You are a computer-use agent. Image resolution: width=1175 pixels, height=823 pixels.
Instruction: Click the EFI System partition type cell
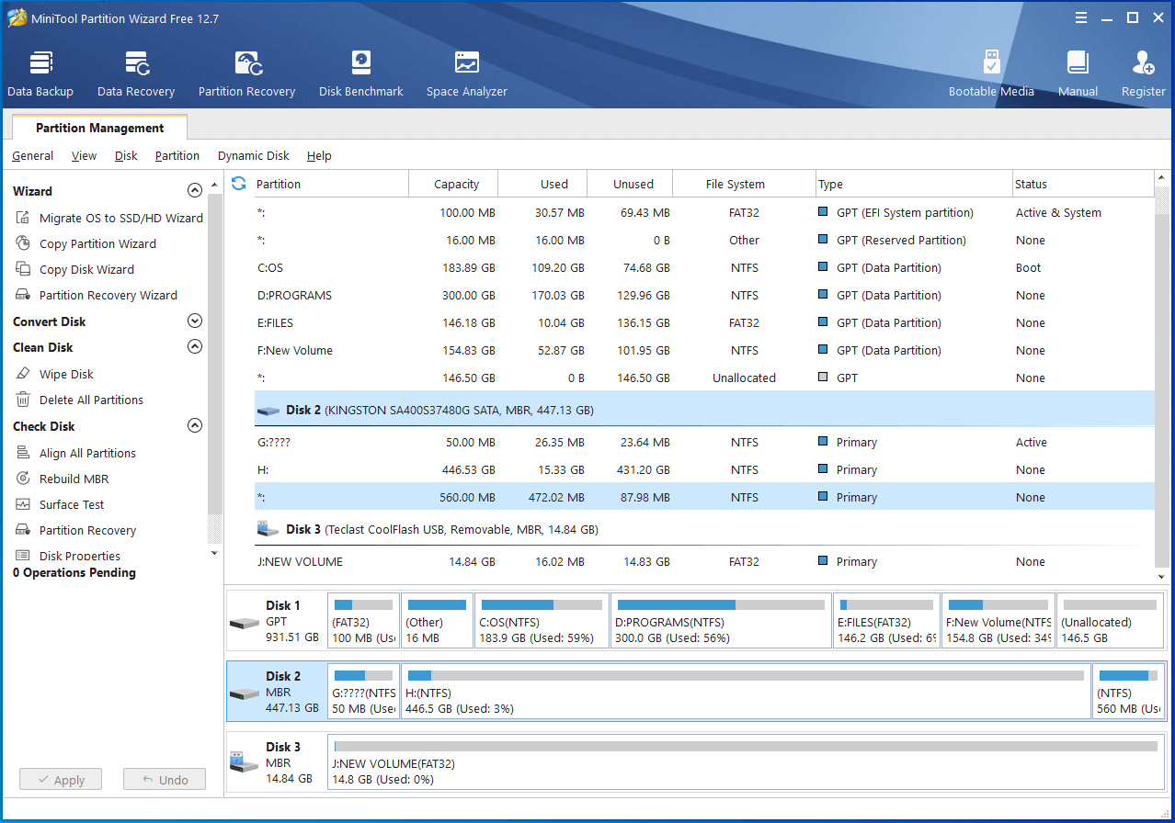tap(896, 212)
